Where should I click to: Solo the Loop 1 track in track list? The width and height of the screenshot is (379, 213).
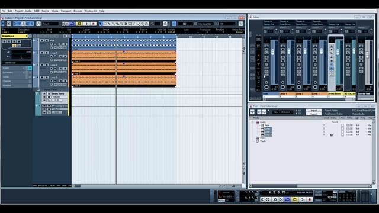(x=47, y=53)
